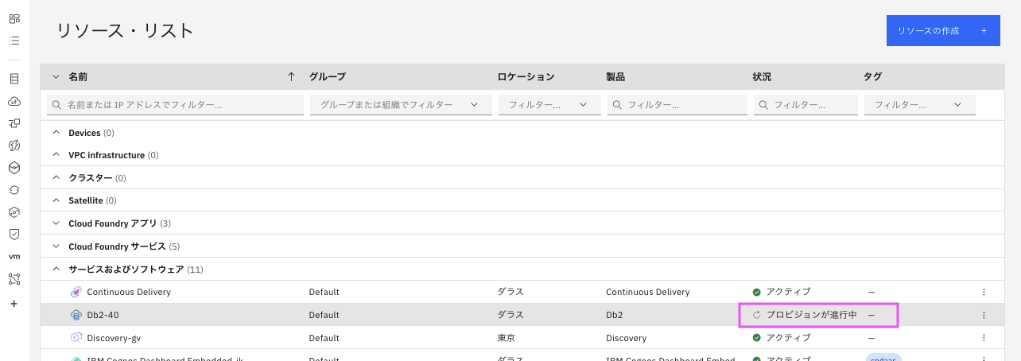Click the リソース・リスト page heading
1021x361 pixels.
coord(125,31)
